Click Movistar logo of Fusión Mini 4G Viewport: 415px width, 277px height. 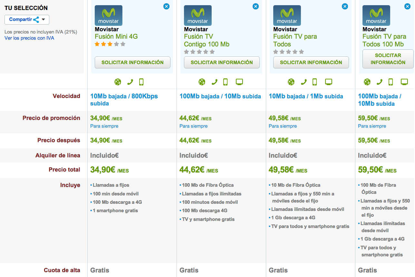[x=109, y=15]
